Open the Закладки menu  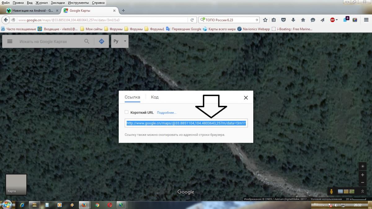[x=58, y=3]
